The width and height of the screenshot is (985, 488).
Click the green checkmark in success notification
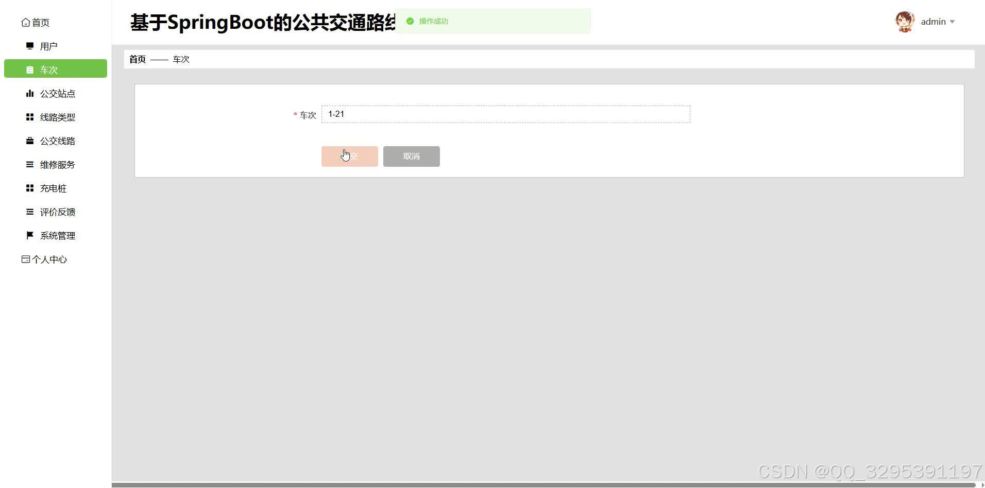click(x=410, y=21)
